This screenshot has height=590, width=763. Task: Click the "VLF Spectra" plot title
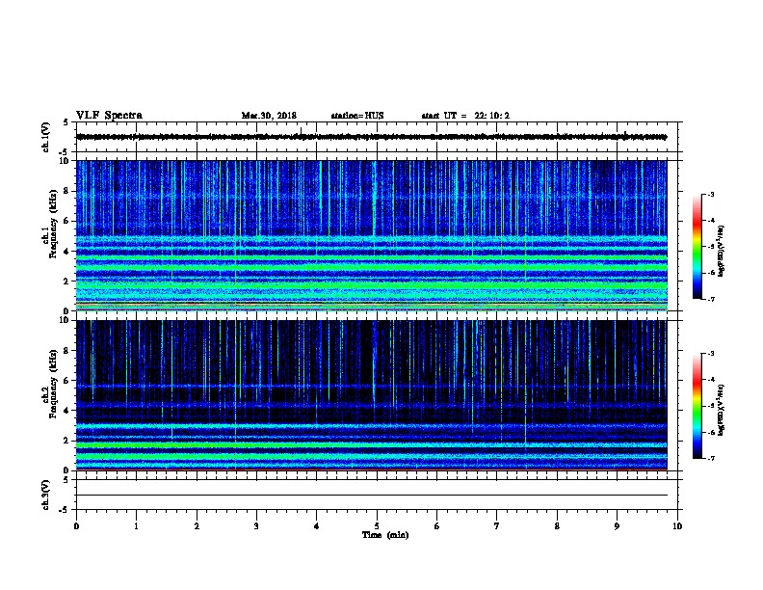pyautogui.click(x=109, y=116)
